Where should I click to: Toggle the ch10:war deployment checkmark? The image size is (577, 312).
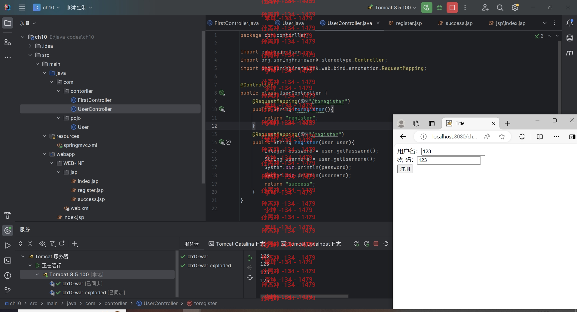click(183, 256)
